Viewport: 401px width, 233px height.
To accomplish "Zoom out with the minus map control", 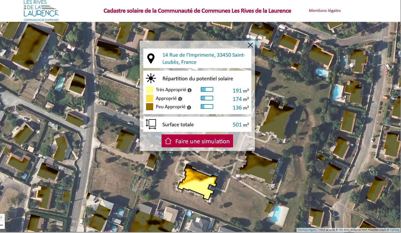I will 2,225.
